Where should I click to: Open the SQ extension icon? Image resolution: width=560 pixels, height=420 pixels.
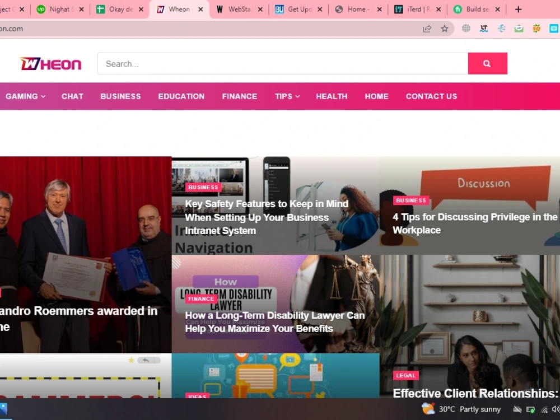[536, 29]
